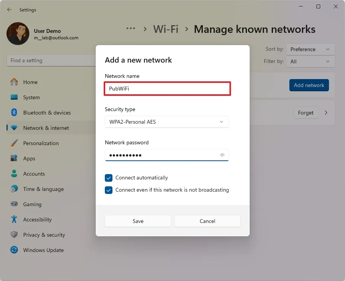Change Sort by from Preference
345x281 pixels.
tap(310, 49)
